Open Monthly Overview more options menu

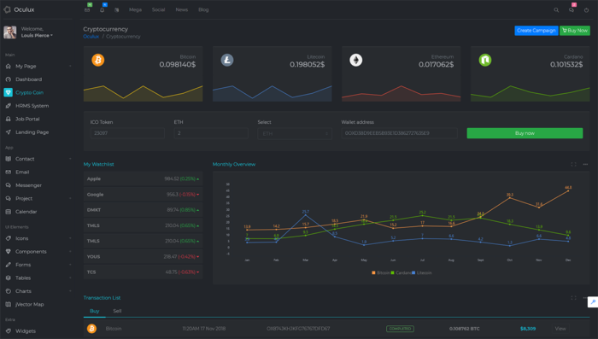[585, 164]
